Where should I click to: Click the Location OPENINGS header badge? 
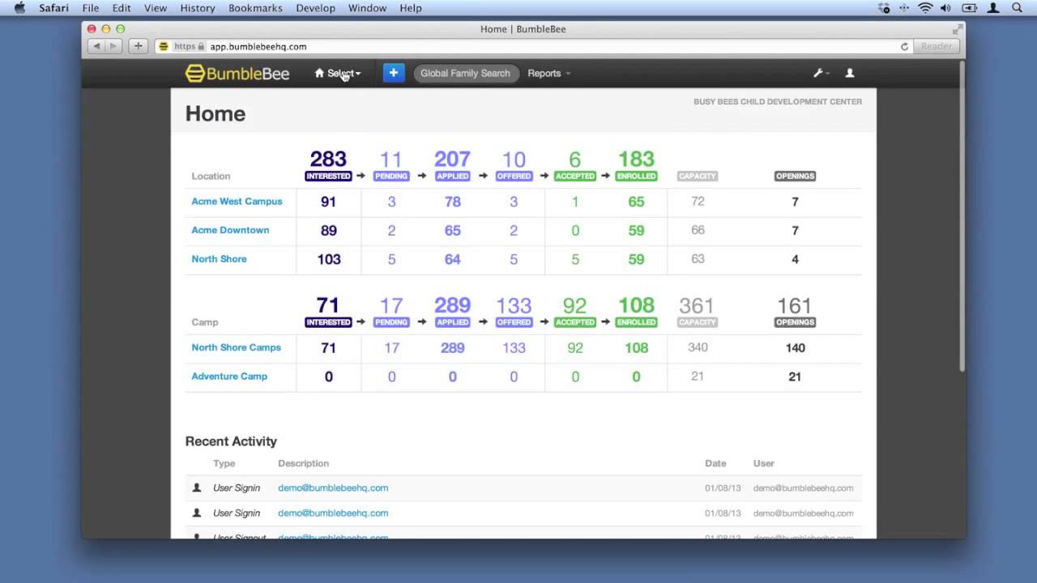[x=795, y=176]
